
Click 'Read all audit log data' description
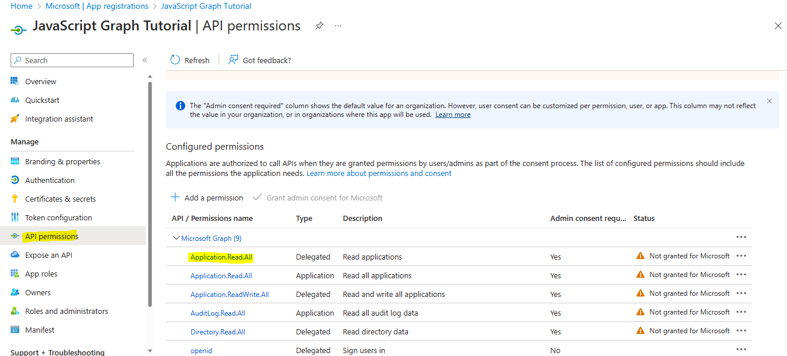point(381,313)
